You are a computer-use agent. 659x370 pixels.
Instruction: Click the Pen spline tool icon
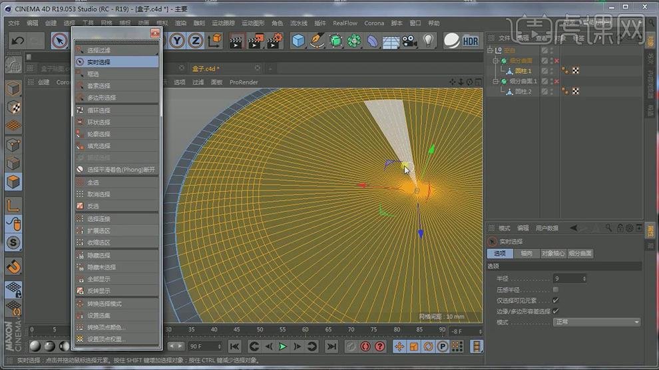click(x=316, y=41)
